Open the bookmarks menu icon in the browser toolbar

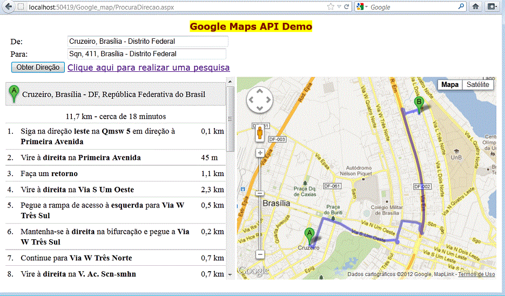(492, 6)
